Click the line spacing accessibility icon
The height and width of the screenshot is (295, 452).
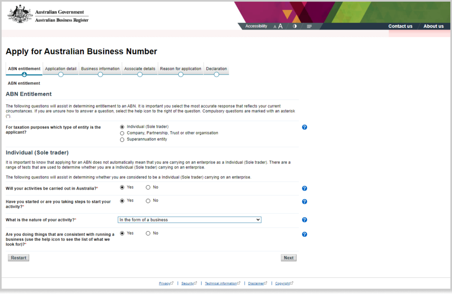pos(309,26)
